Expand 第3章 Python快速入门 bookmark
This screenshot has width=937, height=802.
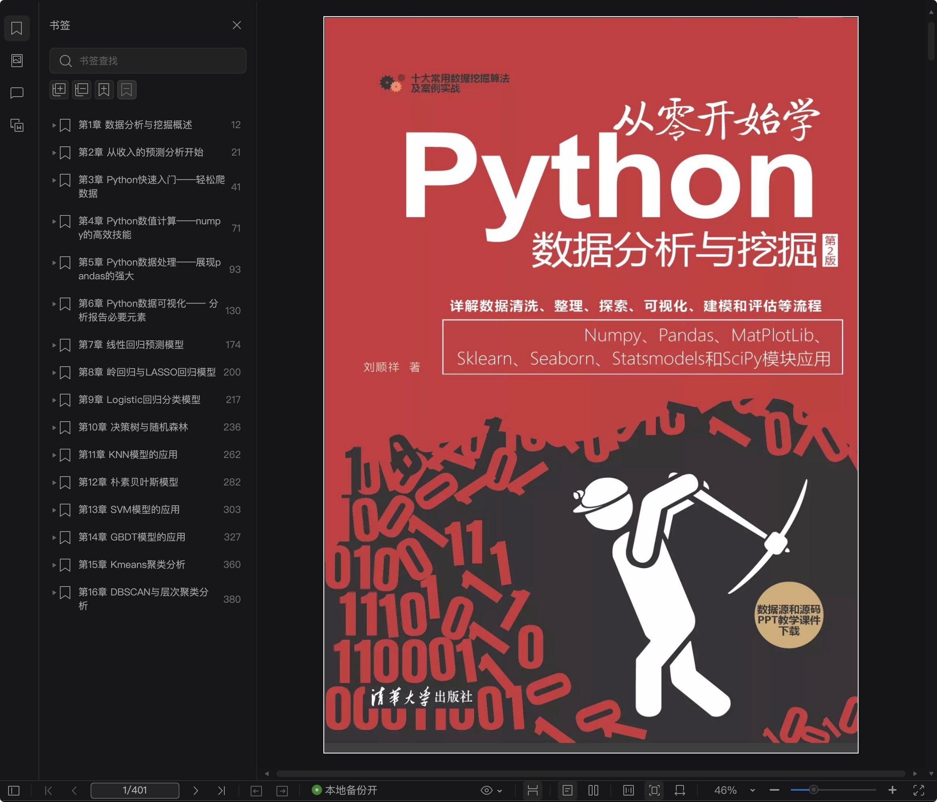(54, 180)
